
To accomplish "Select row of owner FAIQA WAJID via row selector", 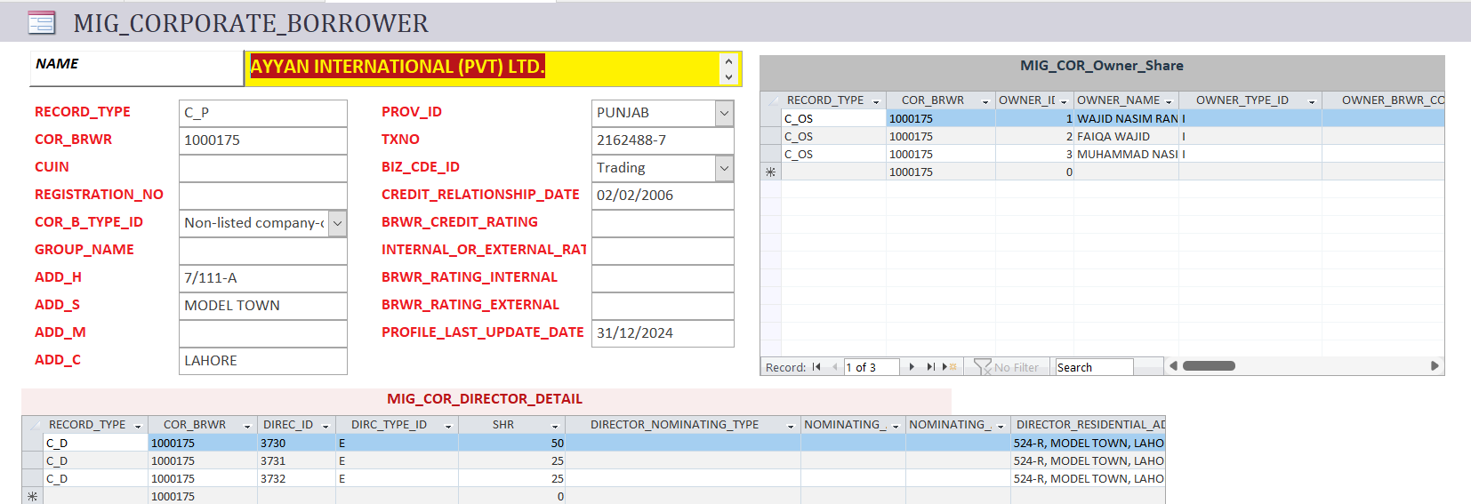I will coord(770,136).
